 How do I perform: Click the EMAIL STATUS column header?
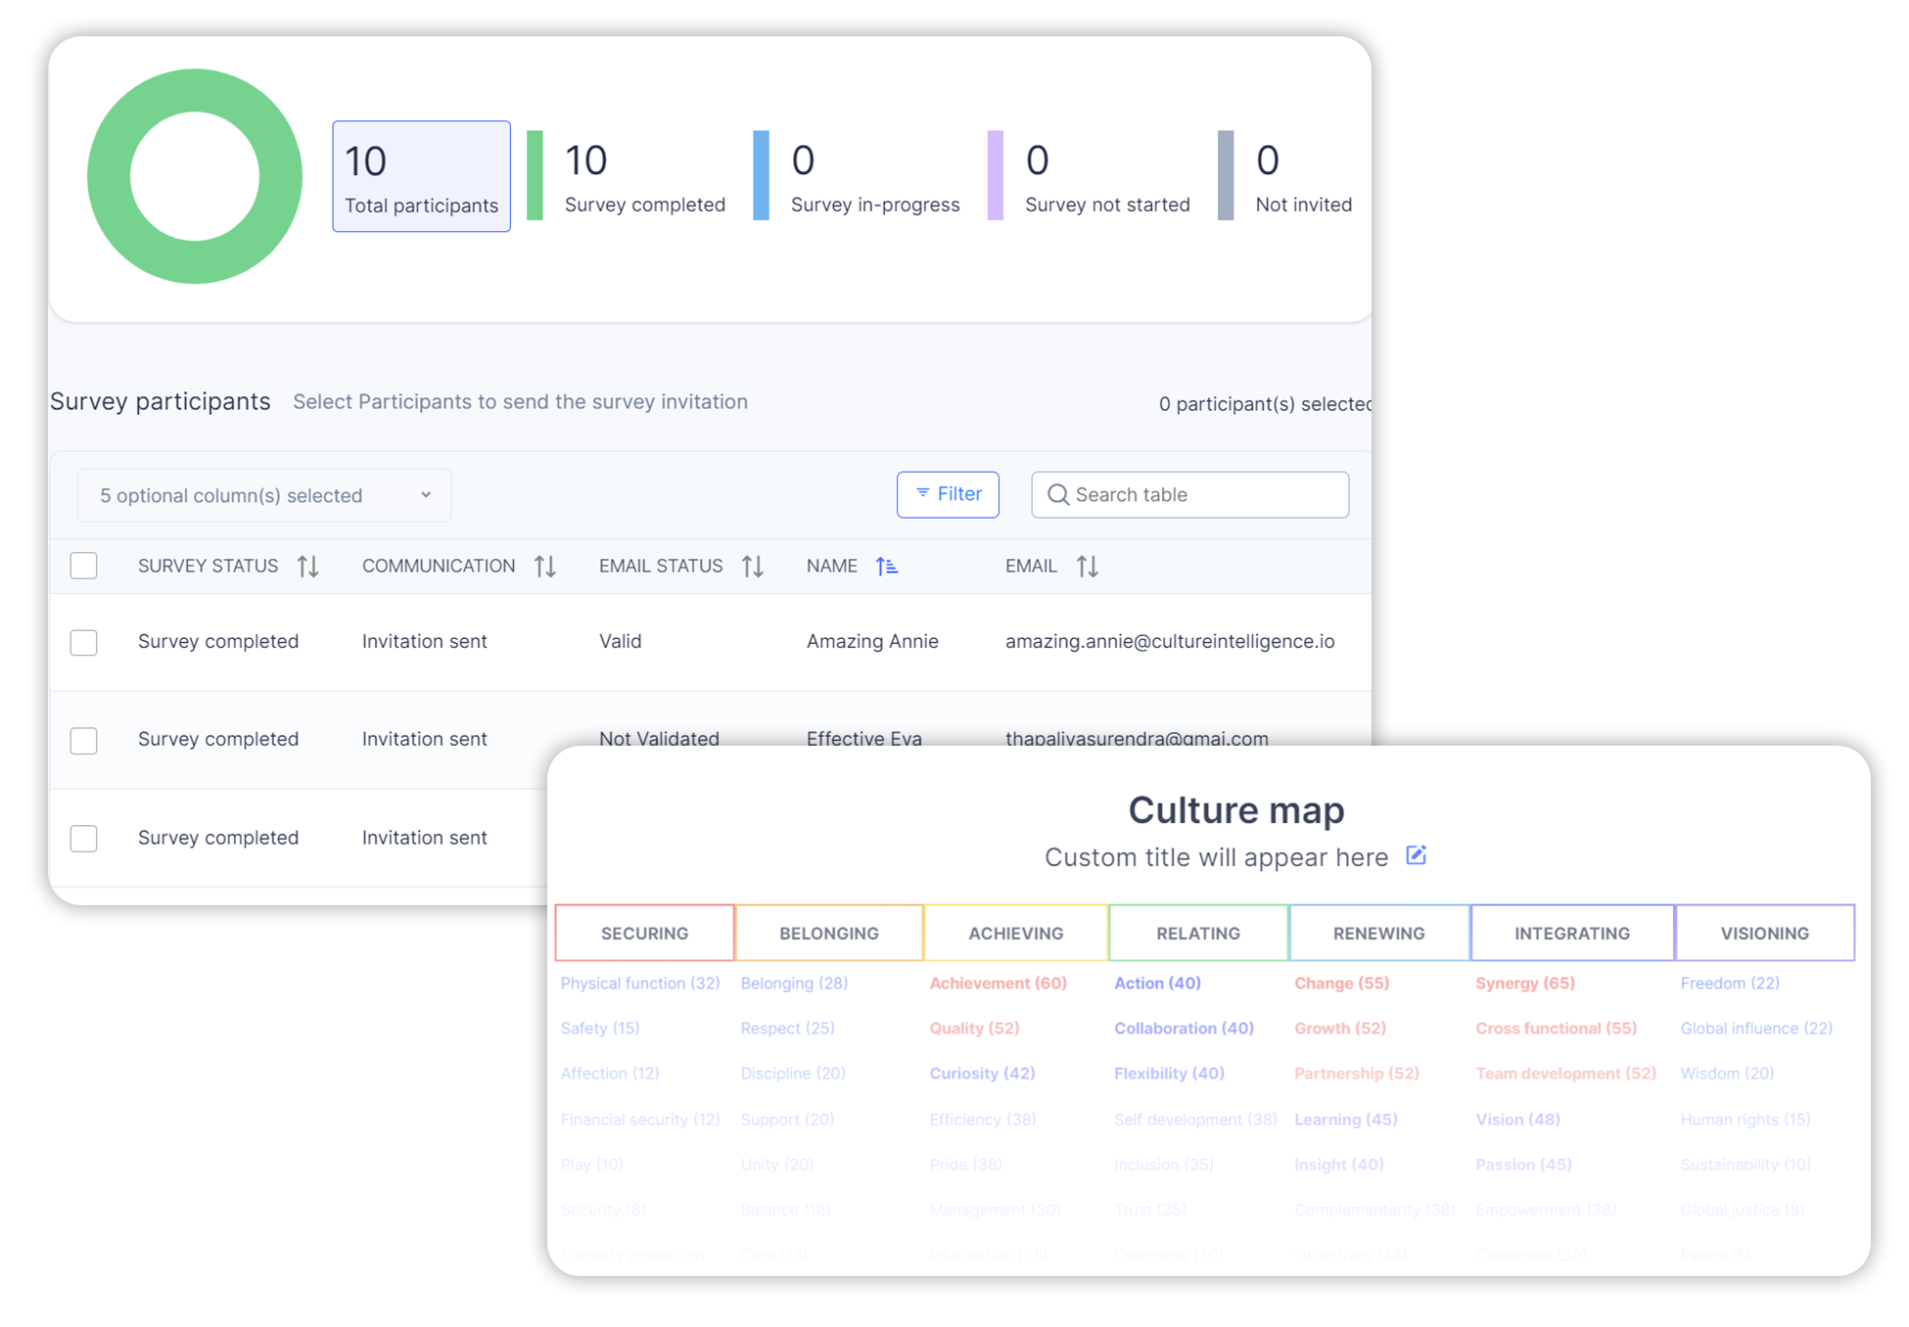(x=661, y=566)
